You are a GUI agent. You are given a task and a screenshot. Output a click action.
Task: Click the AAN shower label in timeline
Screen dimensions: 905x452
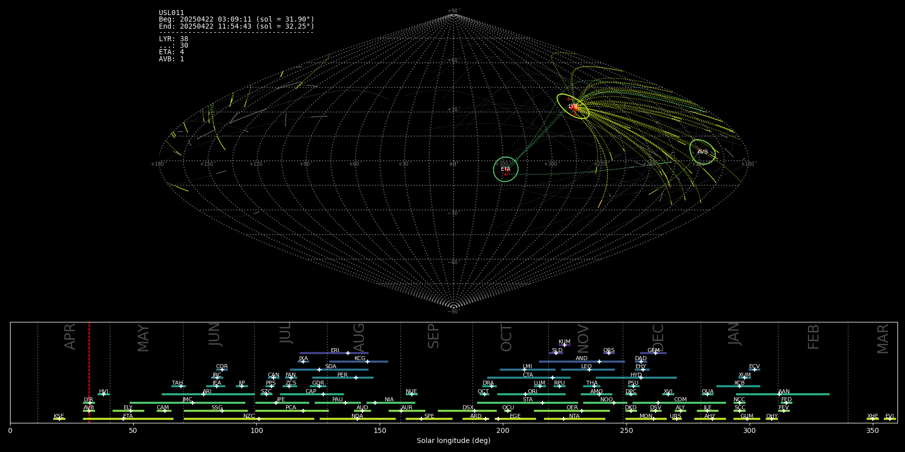(x=784, y=392)
